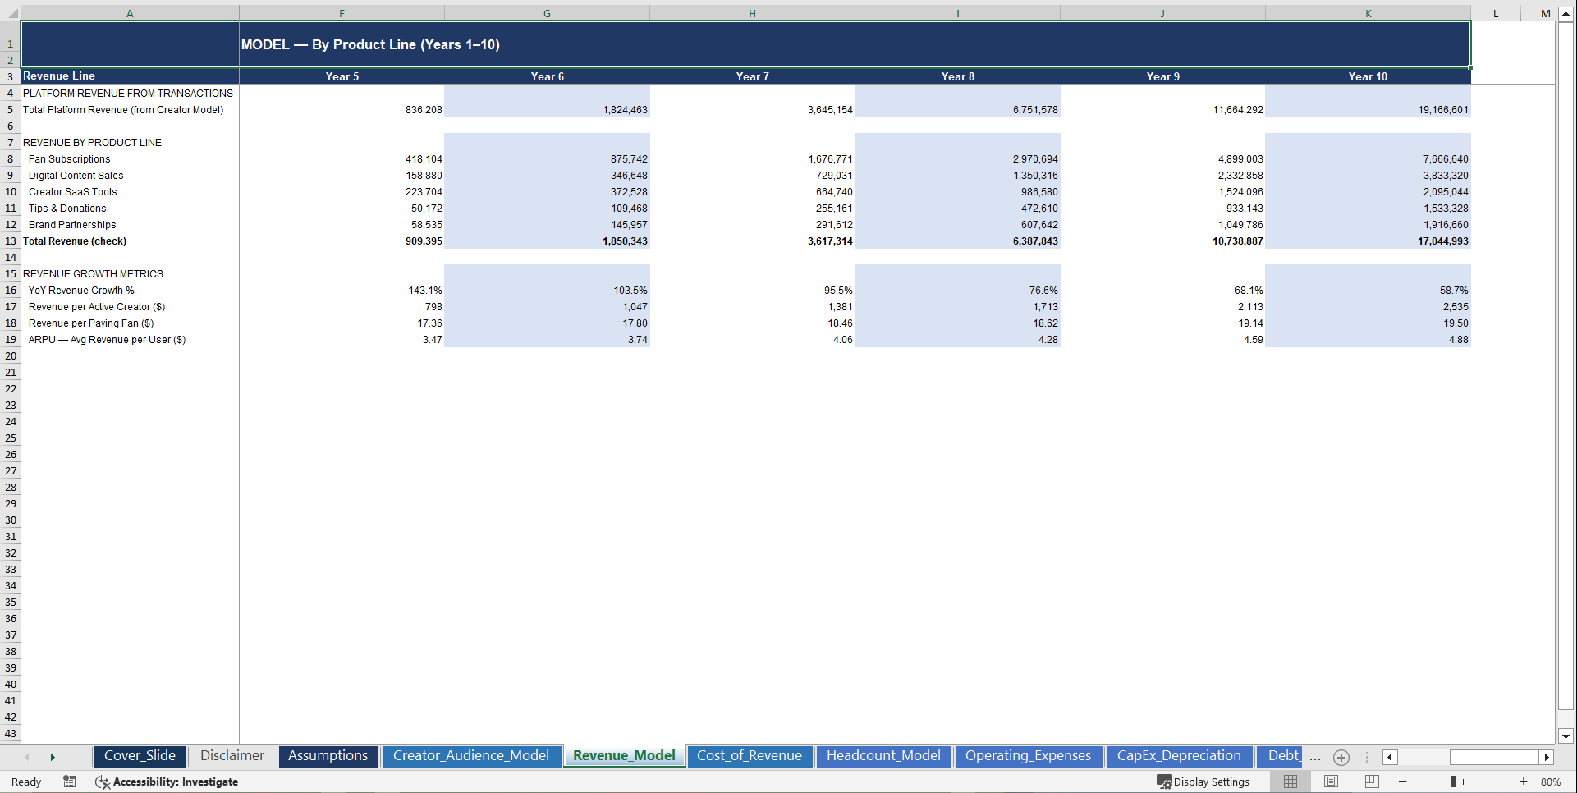Select the column K header

pyautogui.click(x=1368, y=12)
